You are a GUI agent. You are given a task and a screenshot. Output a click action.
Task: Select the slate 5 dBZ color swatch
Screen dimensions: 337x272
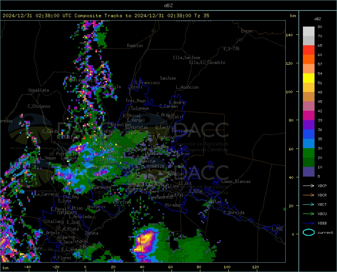click(309, 172)
